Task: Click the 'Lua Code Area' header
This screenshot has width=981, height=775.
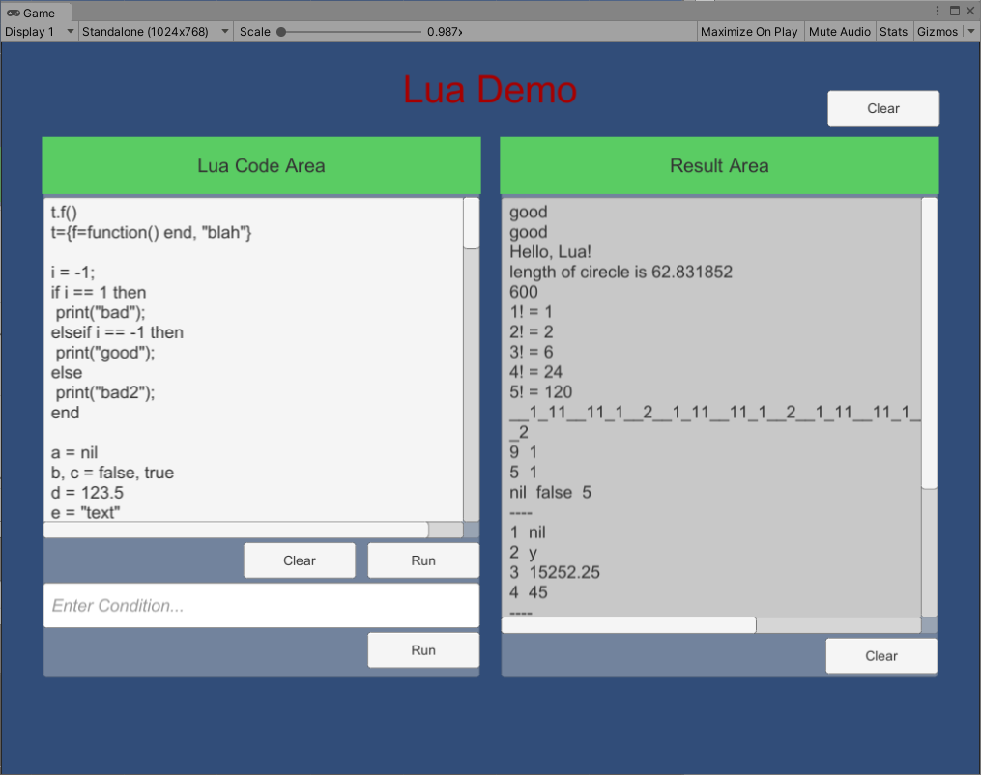Action: click(262, 166)
